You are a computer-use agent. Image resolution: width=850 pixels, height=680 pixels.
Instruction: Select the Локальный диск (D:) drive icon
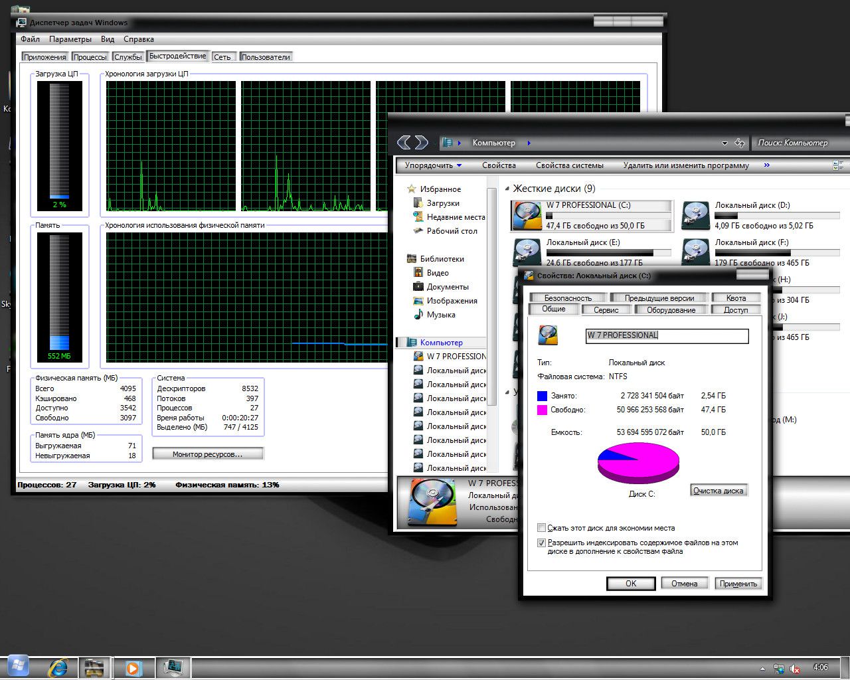click(x=696, y=215)
